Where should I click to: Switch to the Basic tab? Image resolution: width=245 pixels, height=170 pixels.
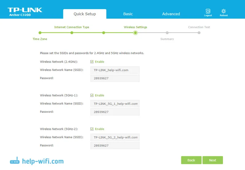pyautogui.click(x=128, y=14)
